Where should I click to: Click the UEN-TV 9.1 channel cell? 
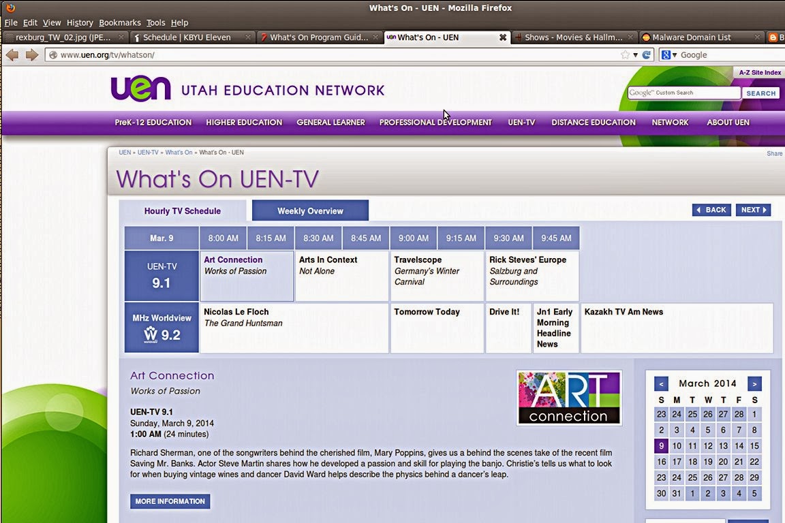[161, 276]
